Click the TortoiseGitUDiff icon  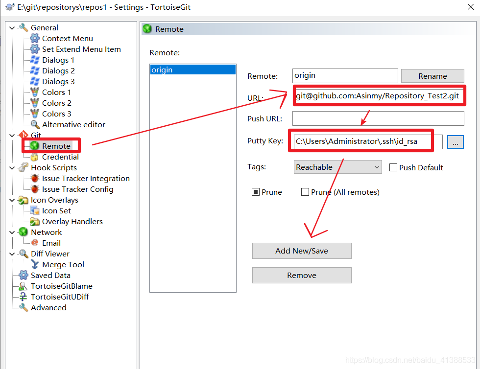tap(24, 297)
